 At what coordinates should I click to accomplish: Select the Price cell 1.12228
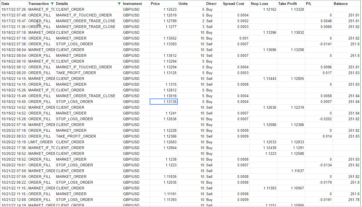(x=163, y=130)
